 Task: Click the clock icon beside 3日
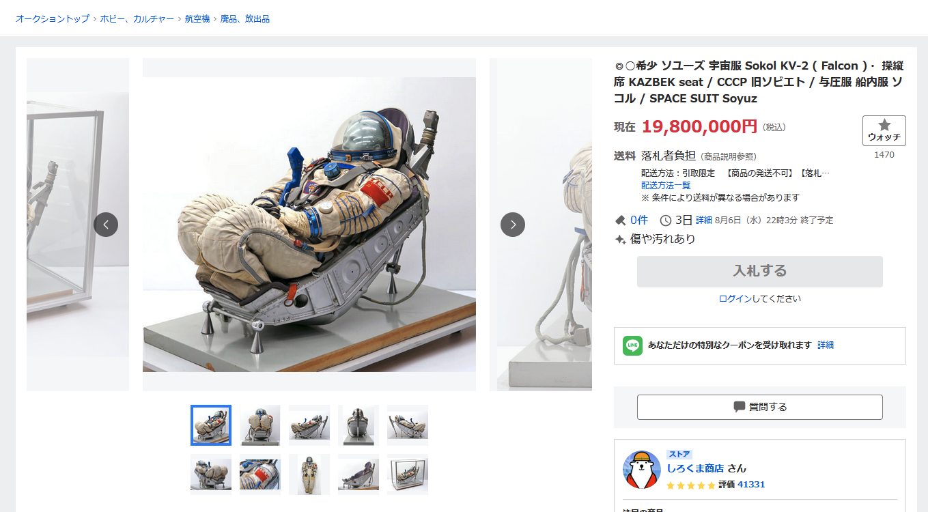coord(666,220)
